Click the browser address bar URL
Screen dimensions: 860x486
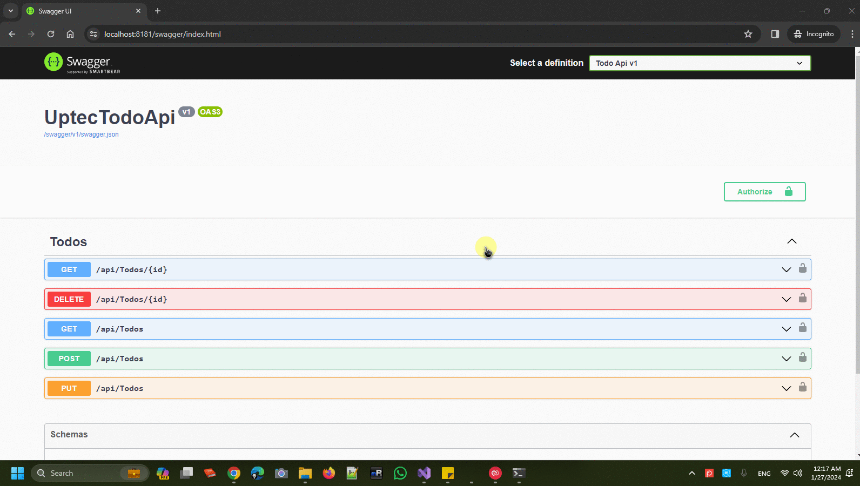(x=162, y=34)
